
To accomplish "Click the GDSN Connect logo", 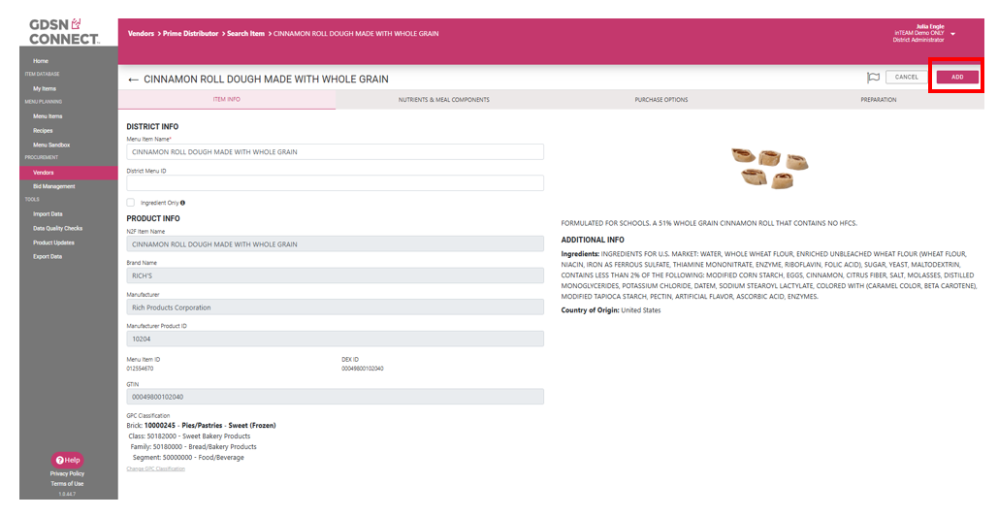I will [64, 32].
